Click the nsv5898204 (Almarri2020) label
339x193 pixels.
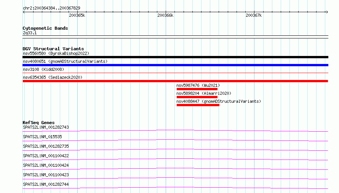click(204, 93)
